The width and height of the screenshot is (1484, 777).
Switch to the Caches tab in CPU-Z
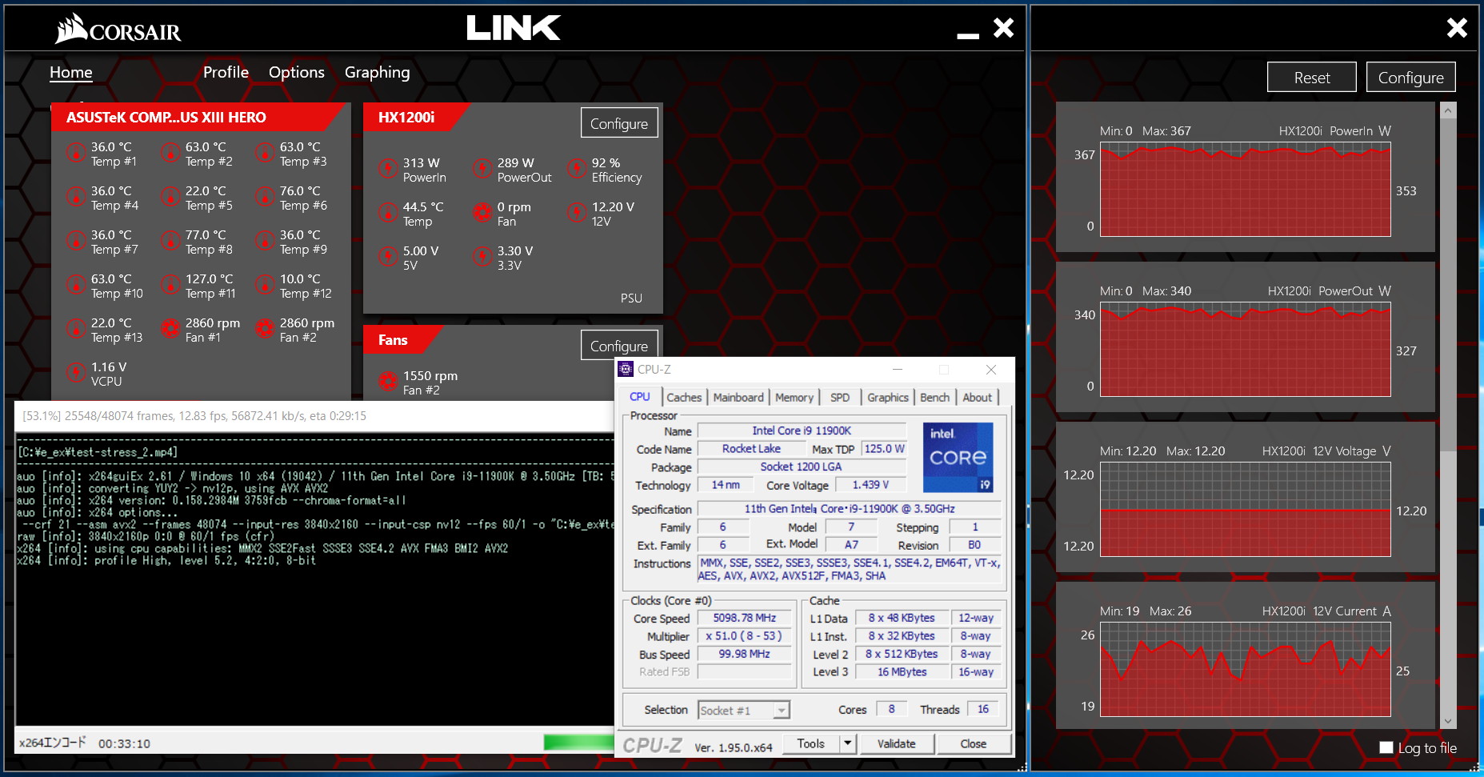click(x=684, y=397)
